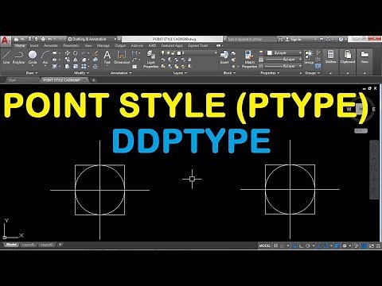Open the AutoCAD application menu
The image size is (382, 286).
(x=6, y=41)
